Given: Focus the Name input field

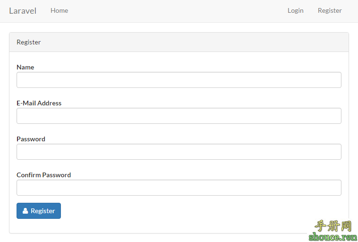Looking at the screenshot, I should pyautogui.click(x=179, y=80).
